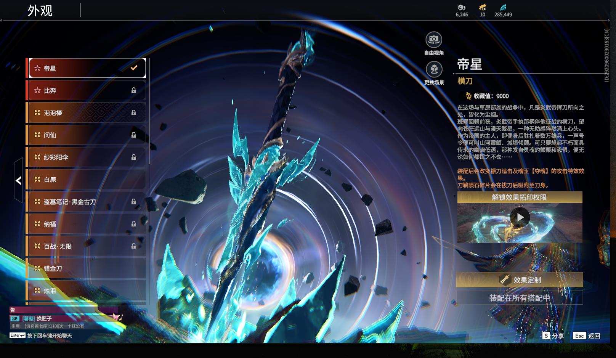Click the red star rarity icon beside 帝星
This screenshot has height=358, width=616.
pyautogui.click(x=37, y=68)
